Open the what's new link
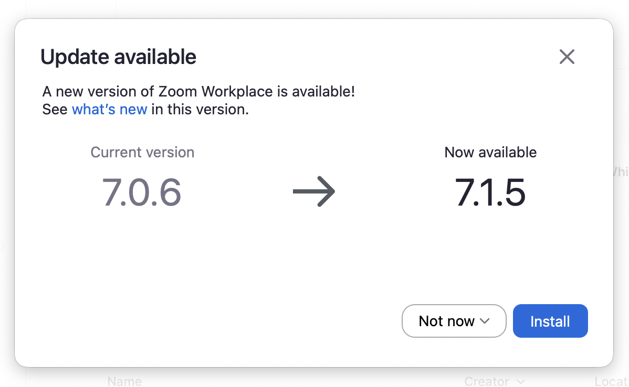The image size is (629, 387). [x=110, y=110]
